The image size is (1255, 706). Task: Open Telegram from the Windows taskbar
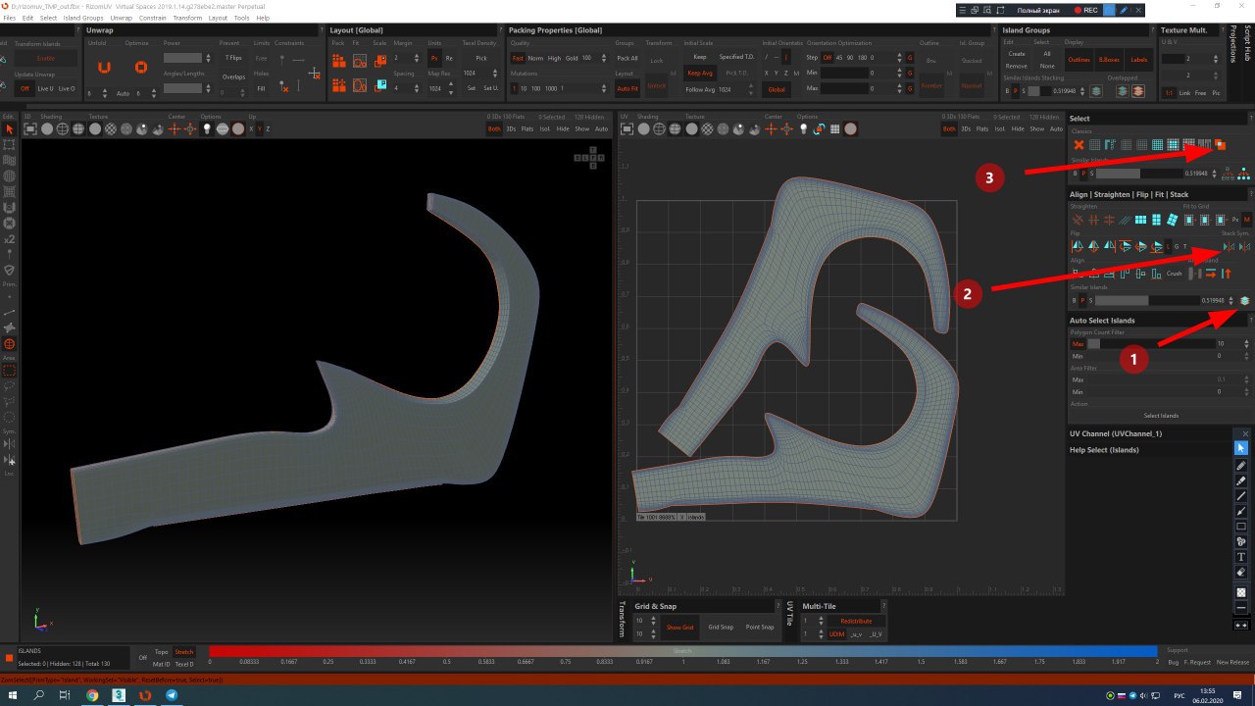[x=172, y=695]
